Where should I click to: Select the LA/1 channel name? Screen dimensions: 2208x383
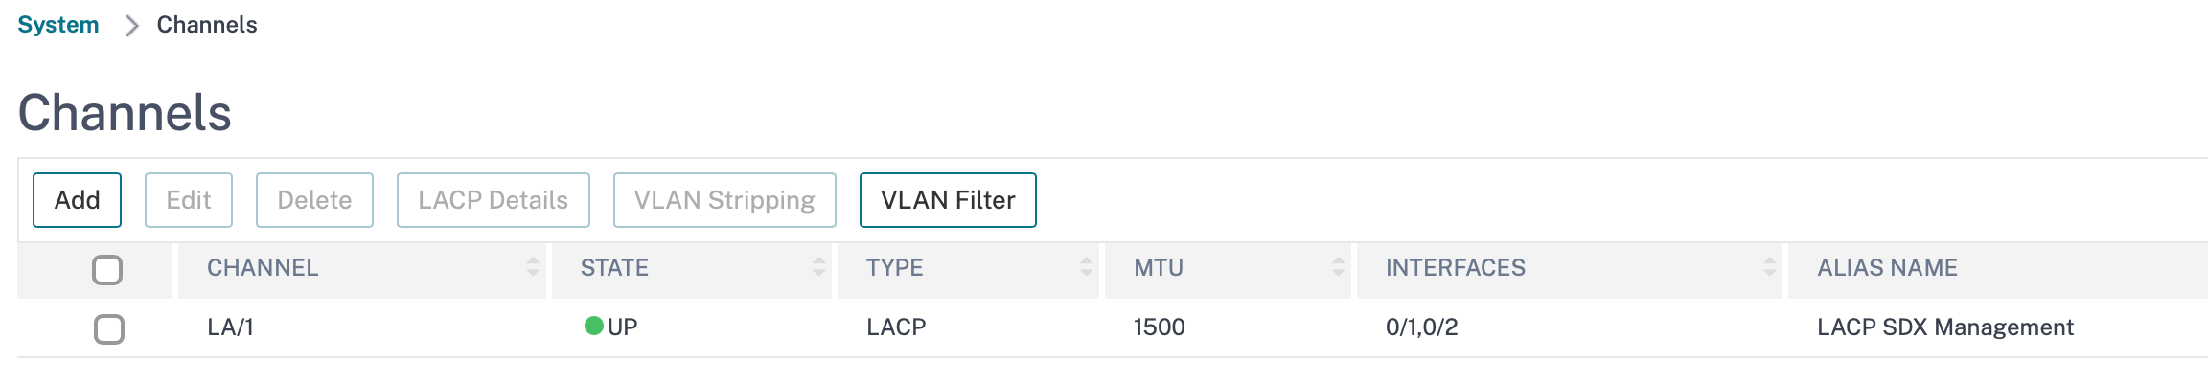pos(230,327)
